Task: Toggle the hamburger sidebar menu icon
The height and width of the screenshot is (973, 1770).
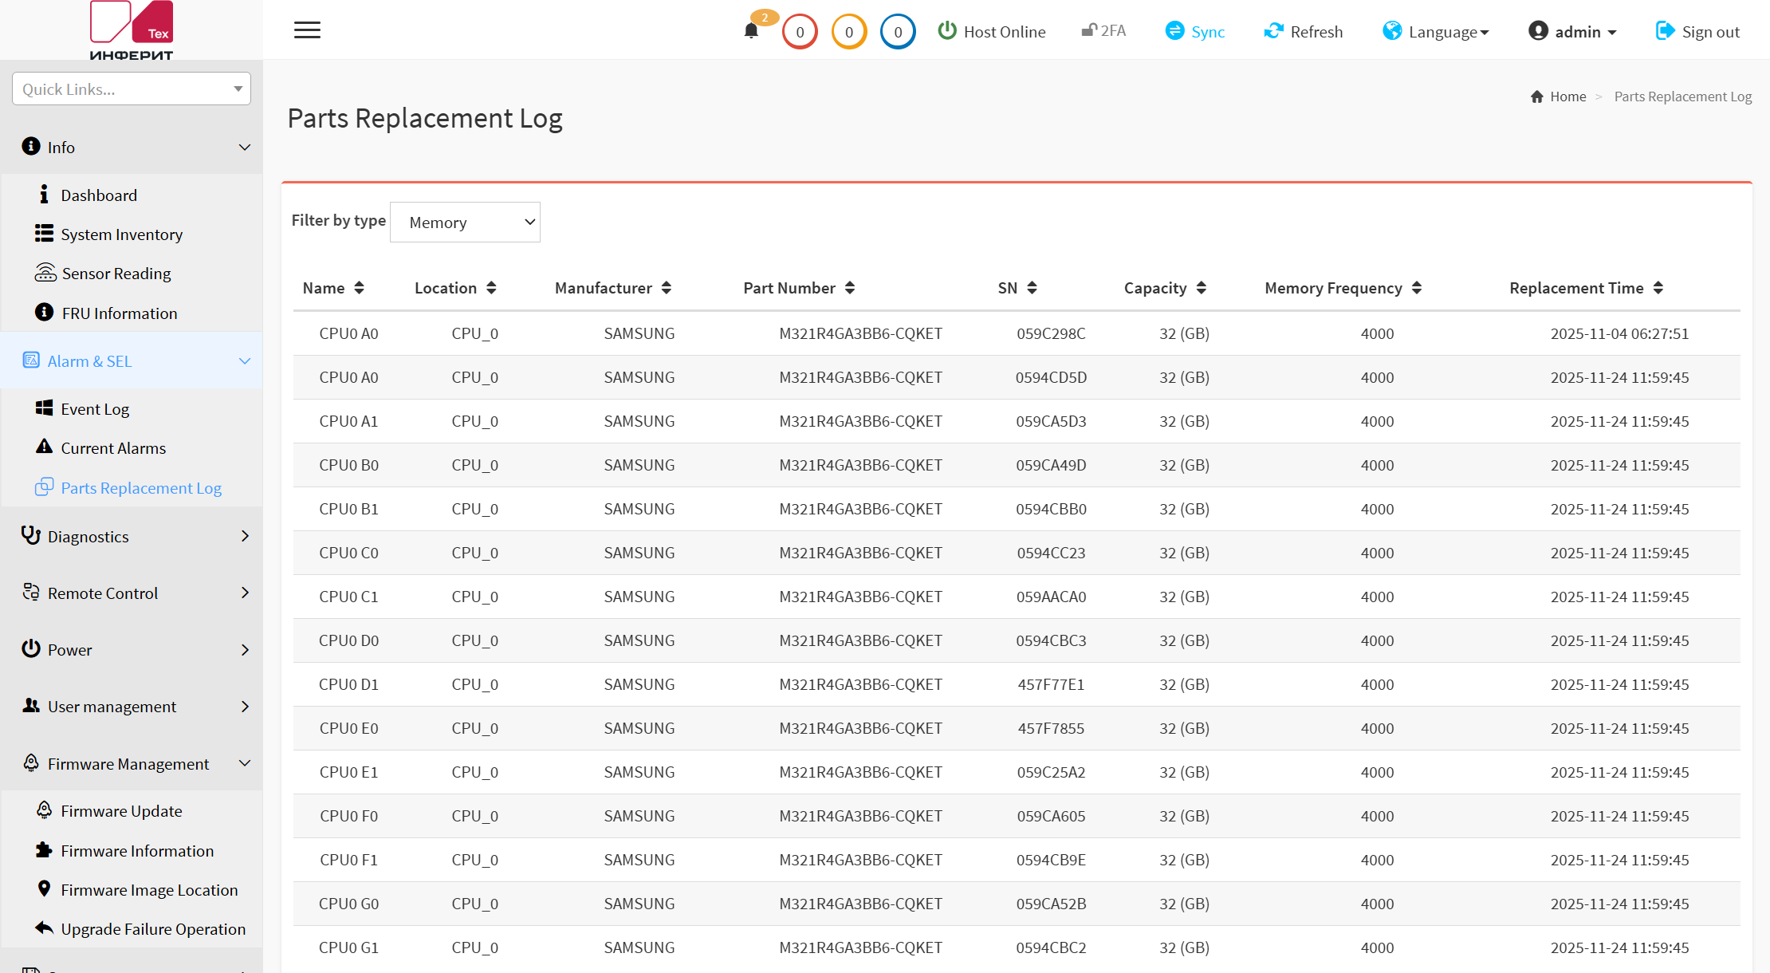Action: click(x=307, y=30)
